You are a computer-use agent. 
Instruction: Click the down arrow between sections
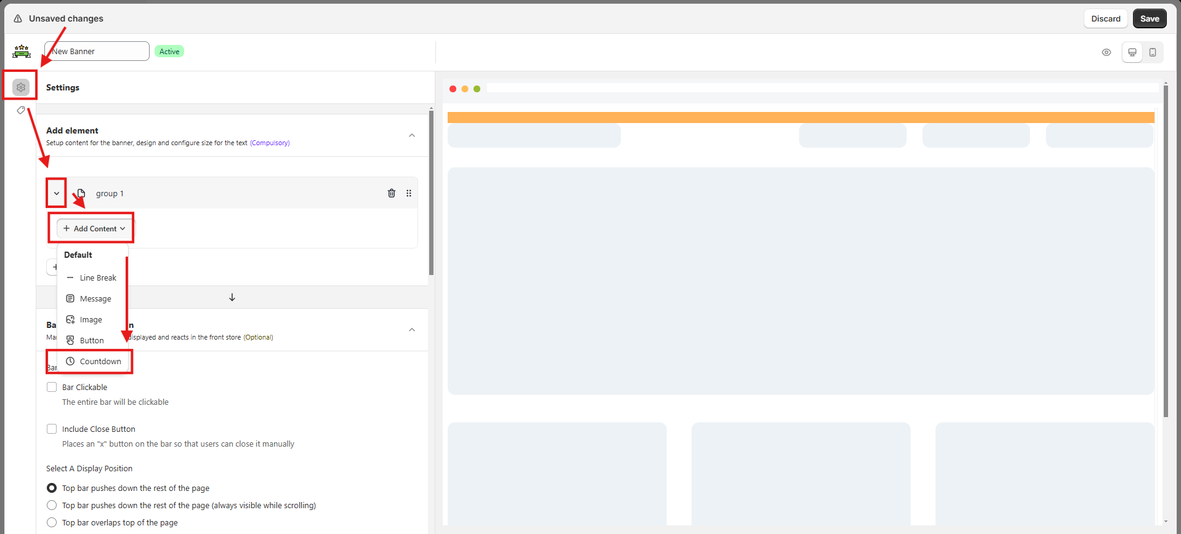tap(232, 297)
